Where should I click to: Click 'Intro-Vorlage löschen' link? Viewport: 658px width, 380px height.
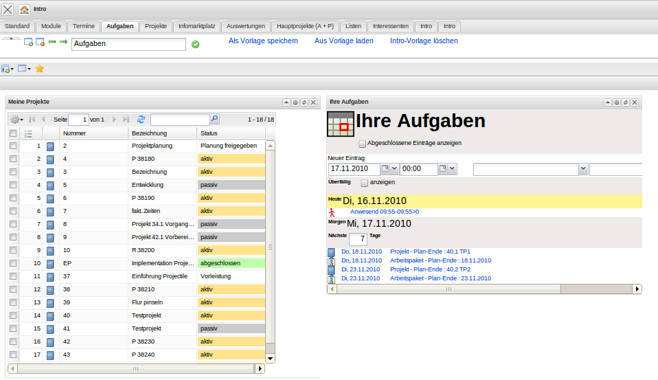click(424, 41)
